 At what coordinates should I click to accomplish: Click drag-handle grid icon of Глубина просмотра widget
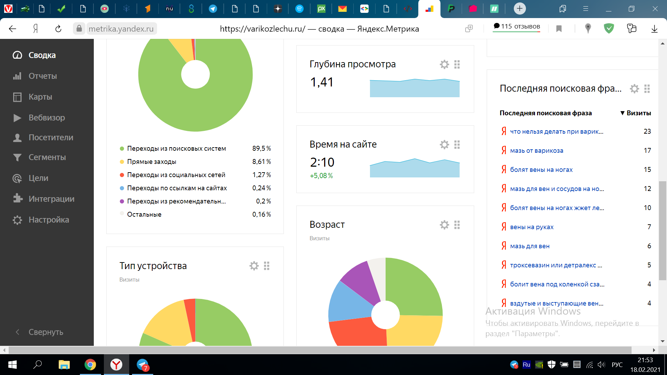pos(457,64)
